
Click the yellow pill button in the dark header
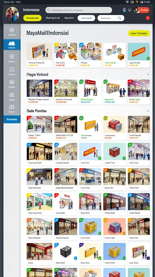32,18
